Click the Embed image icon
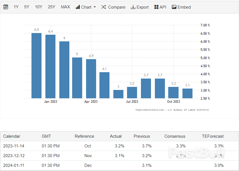Image resolution: width=239 pixels, height=171 pixels. tap(174, 7)
